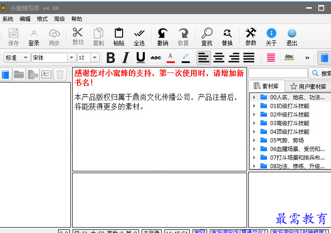Image resolution: width=331 pixels, height=233 pixels.
Task: Select center text alignment
Action: tap(219, 58)
